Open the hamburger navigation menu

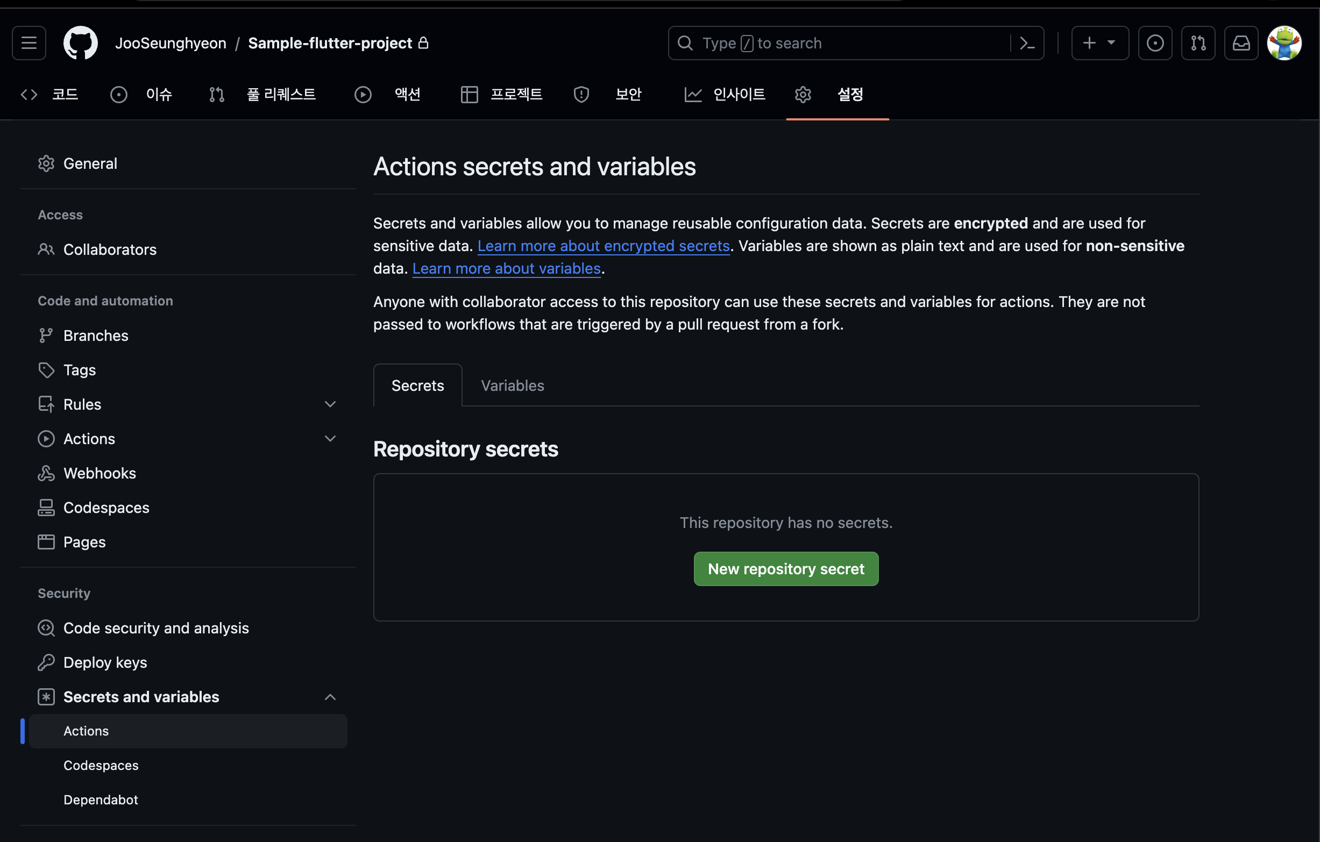(x=29, y=42)
